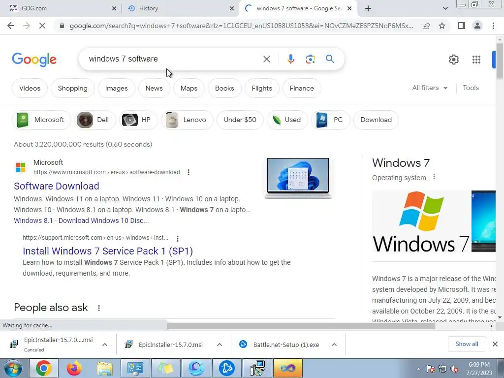Refine search with the Microsoft chip
This screenshot has height=378, width=504.
click(x=41, y=120)
